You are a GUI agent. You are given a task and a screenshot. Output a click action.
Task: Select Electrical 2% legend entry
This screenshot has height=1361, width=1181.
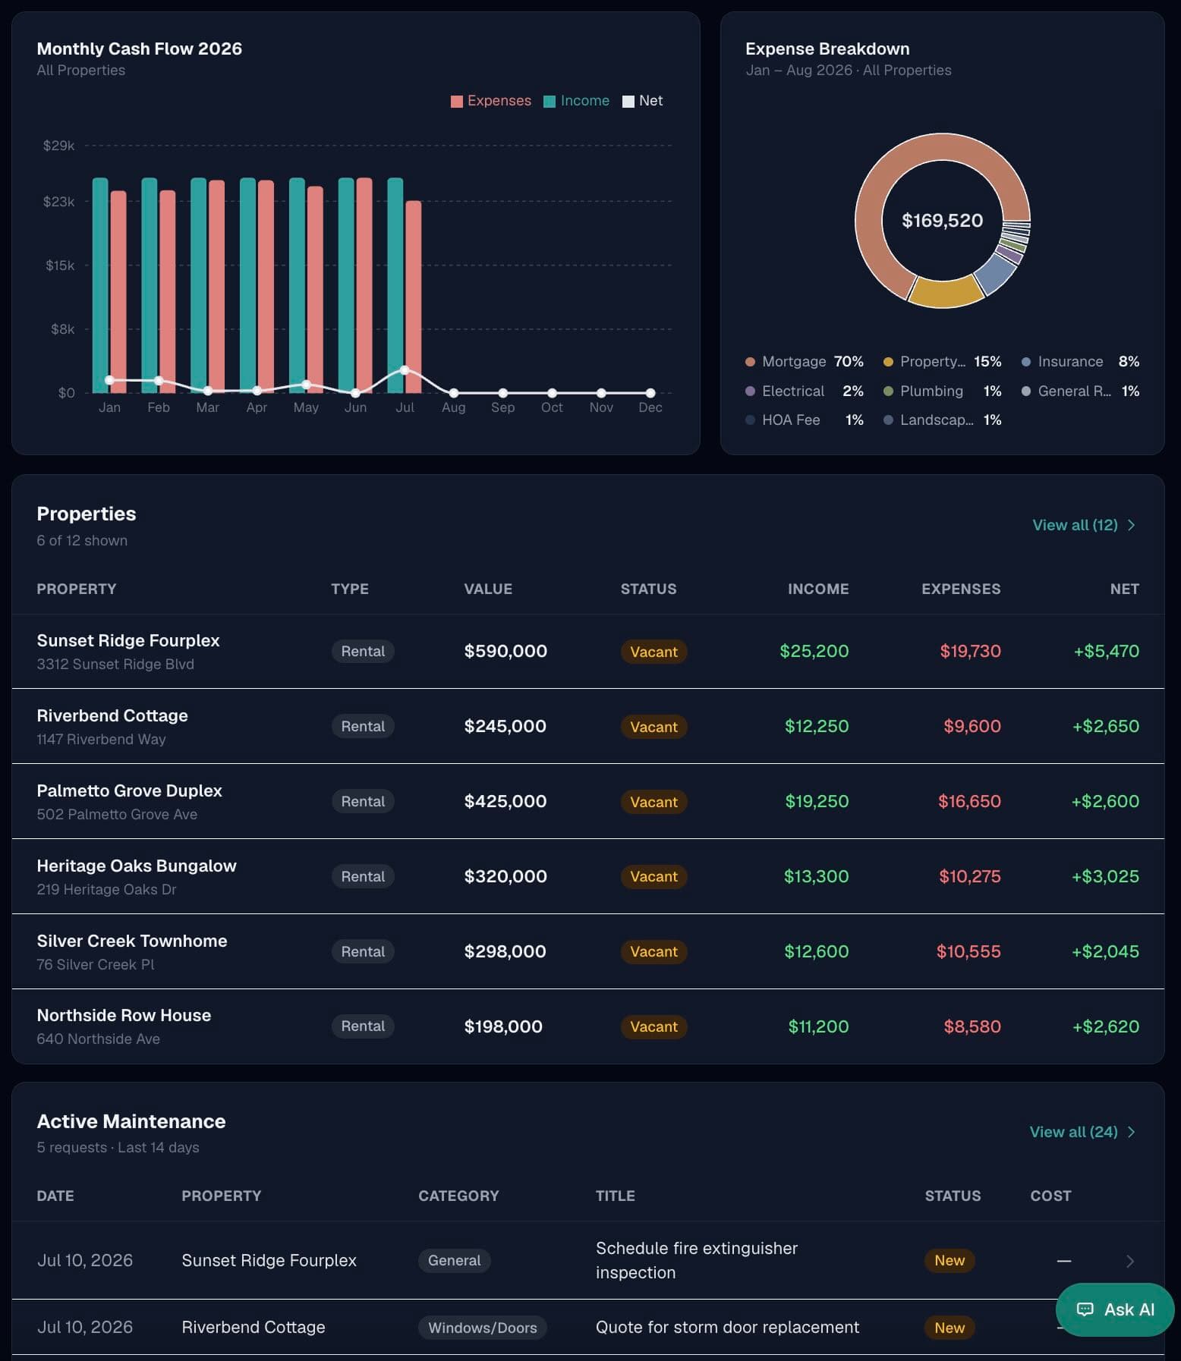click(805, 391)
